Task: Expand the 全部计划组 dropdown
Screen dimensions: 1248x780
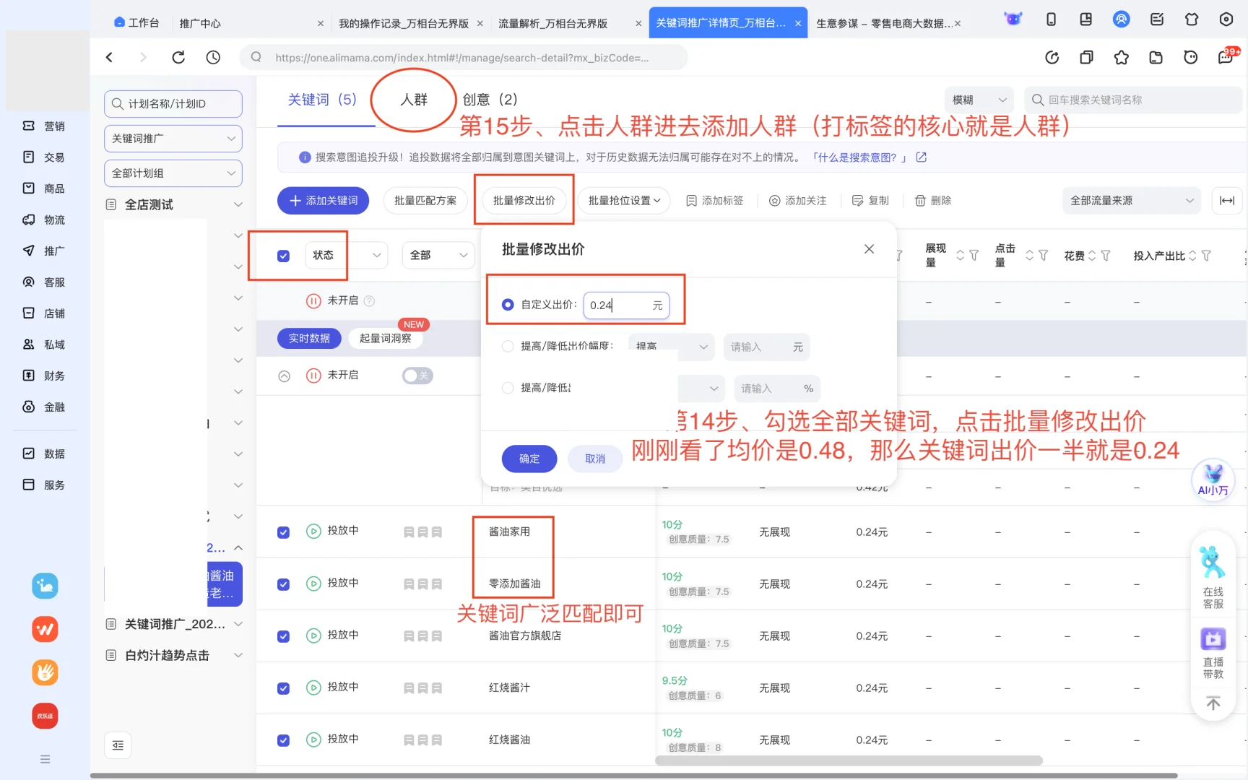Action: (x=173, y=173)
